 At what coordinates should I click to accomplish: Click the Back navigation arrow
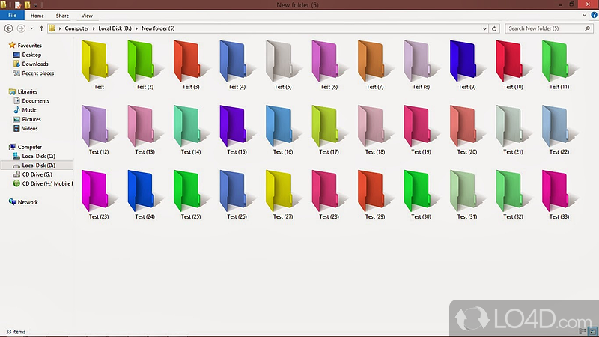pos(8,28)
